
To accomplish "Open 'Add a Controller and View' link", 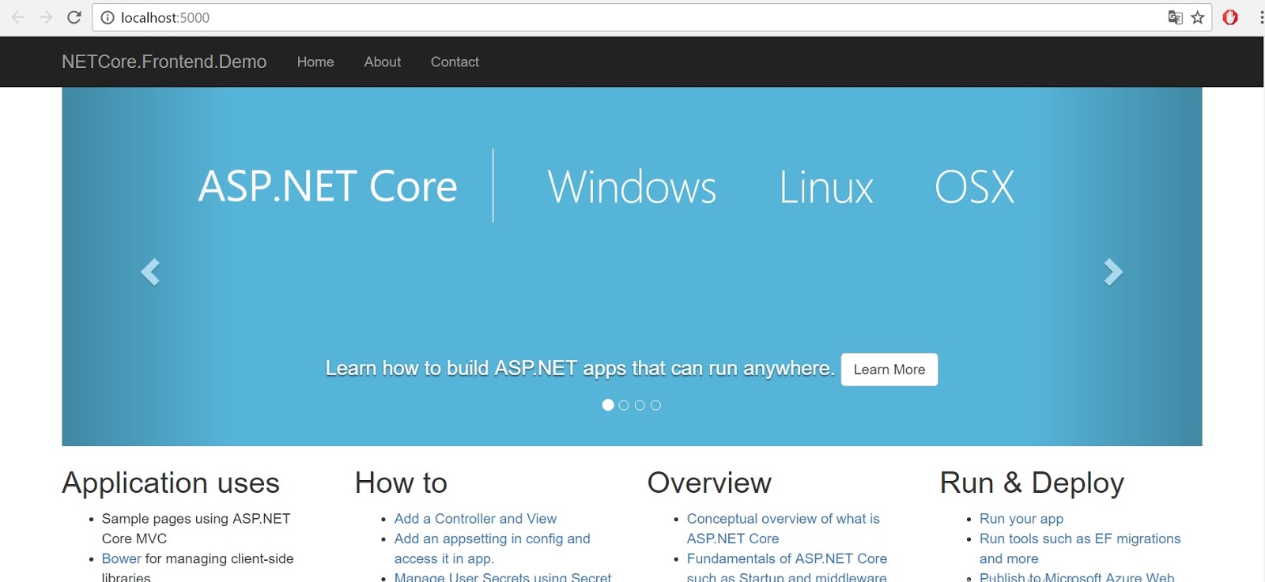I will pos(475,519).
